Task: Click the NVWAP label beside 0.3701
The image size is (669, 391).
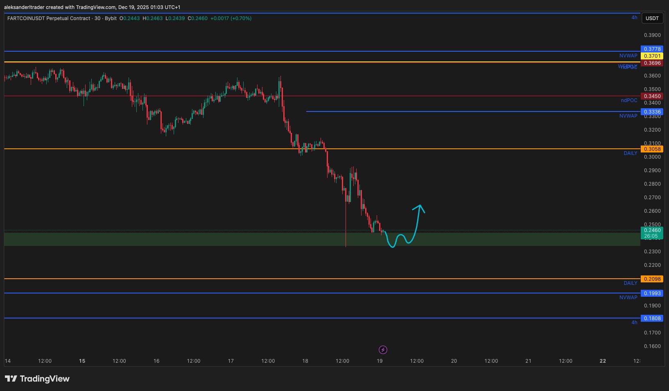Action: (x=628, y=56)
